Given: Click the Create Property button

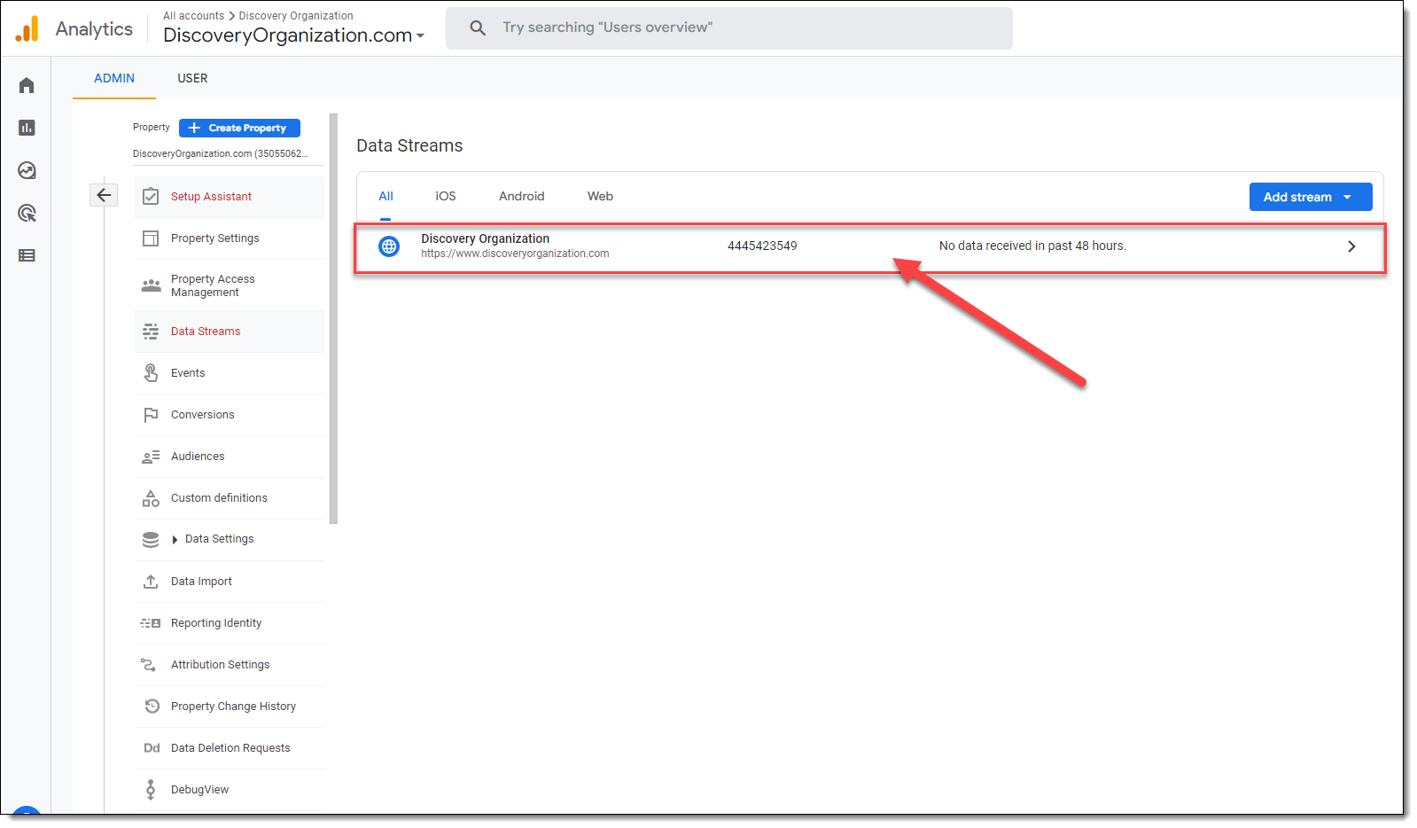Looking at the screenshot, I should [x=239, y=128].
